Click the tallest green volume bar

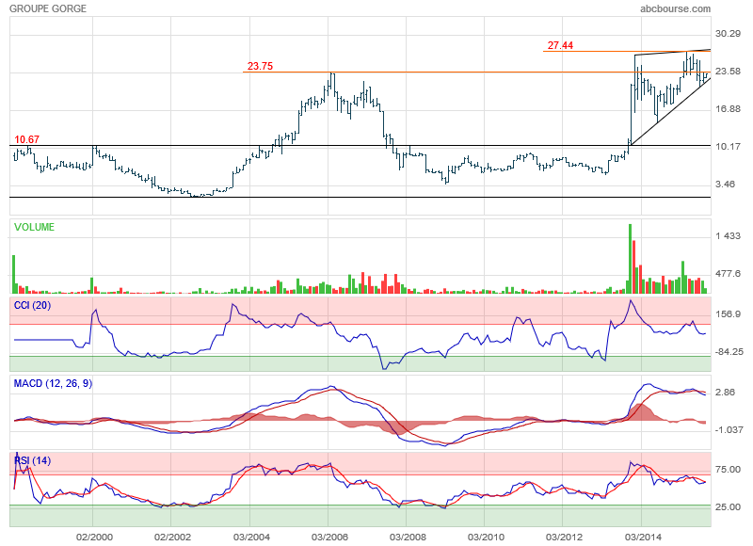click(x=630, y=259)
